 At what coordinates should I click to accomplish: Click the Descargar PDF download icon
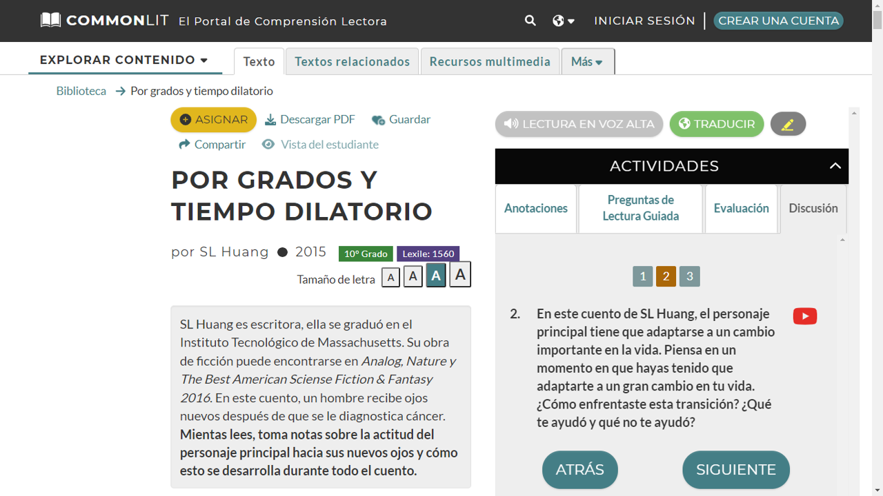click(x=272, y=118)
